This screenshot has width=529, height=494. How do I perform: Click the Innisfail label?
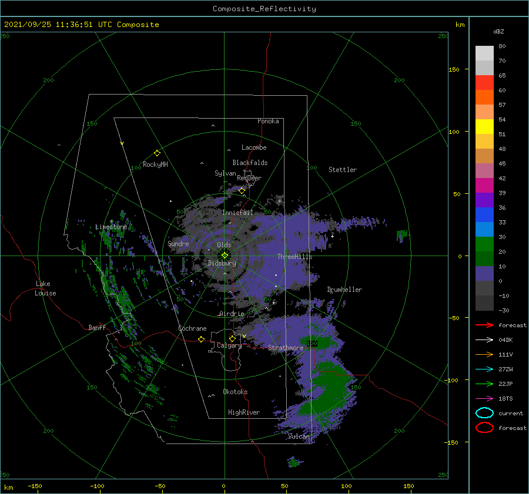[237, 213]
